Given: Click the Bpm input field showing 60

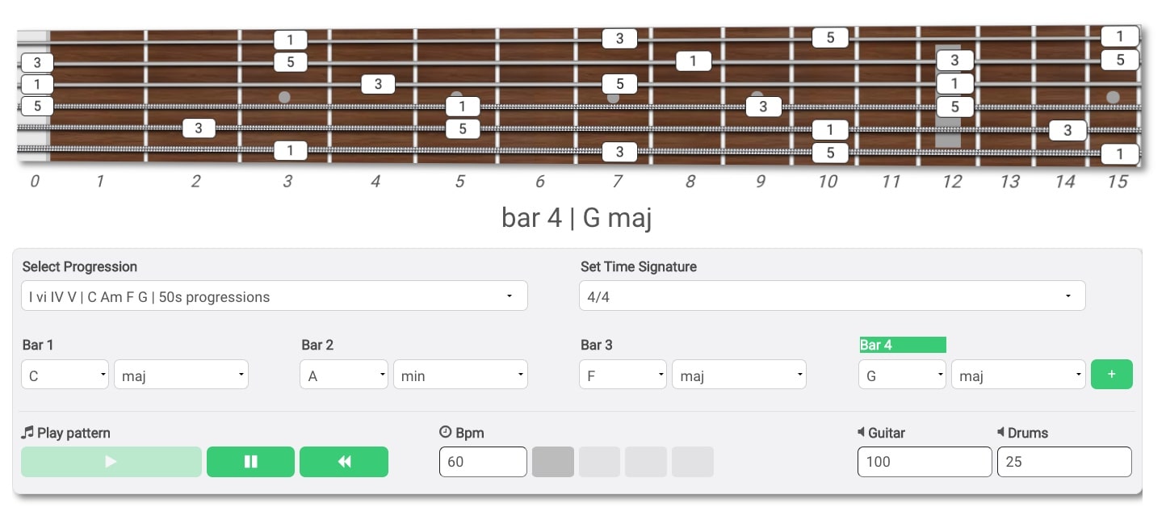Looking at the screenshot, I should pos(483,461).
